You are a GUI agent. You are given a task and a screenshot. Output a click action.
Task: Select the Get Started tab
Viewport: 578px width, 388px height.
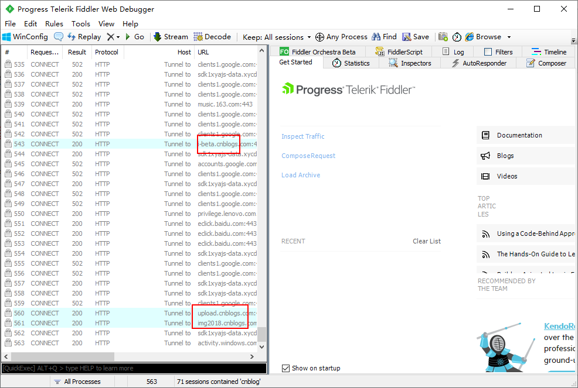pos(295,62)
